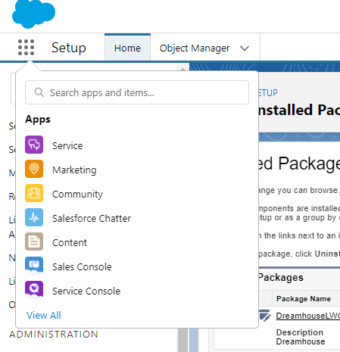340x352 pixels.
Task: Launch the Service Console app
Action: point(86,291)
